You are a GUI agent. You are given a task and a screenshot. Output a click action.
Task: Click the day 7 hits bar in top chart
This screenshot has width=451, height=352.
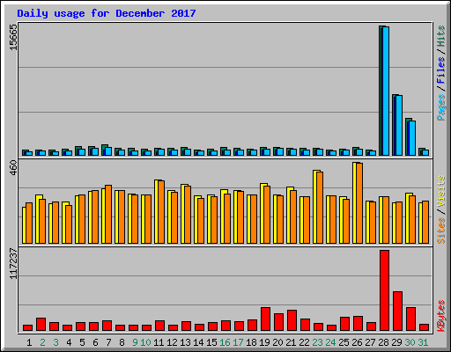pyautogui.click(x=103, y=150)
